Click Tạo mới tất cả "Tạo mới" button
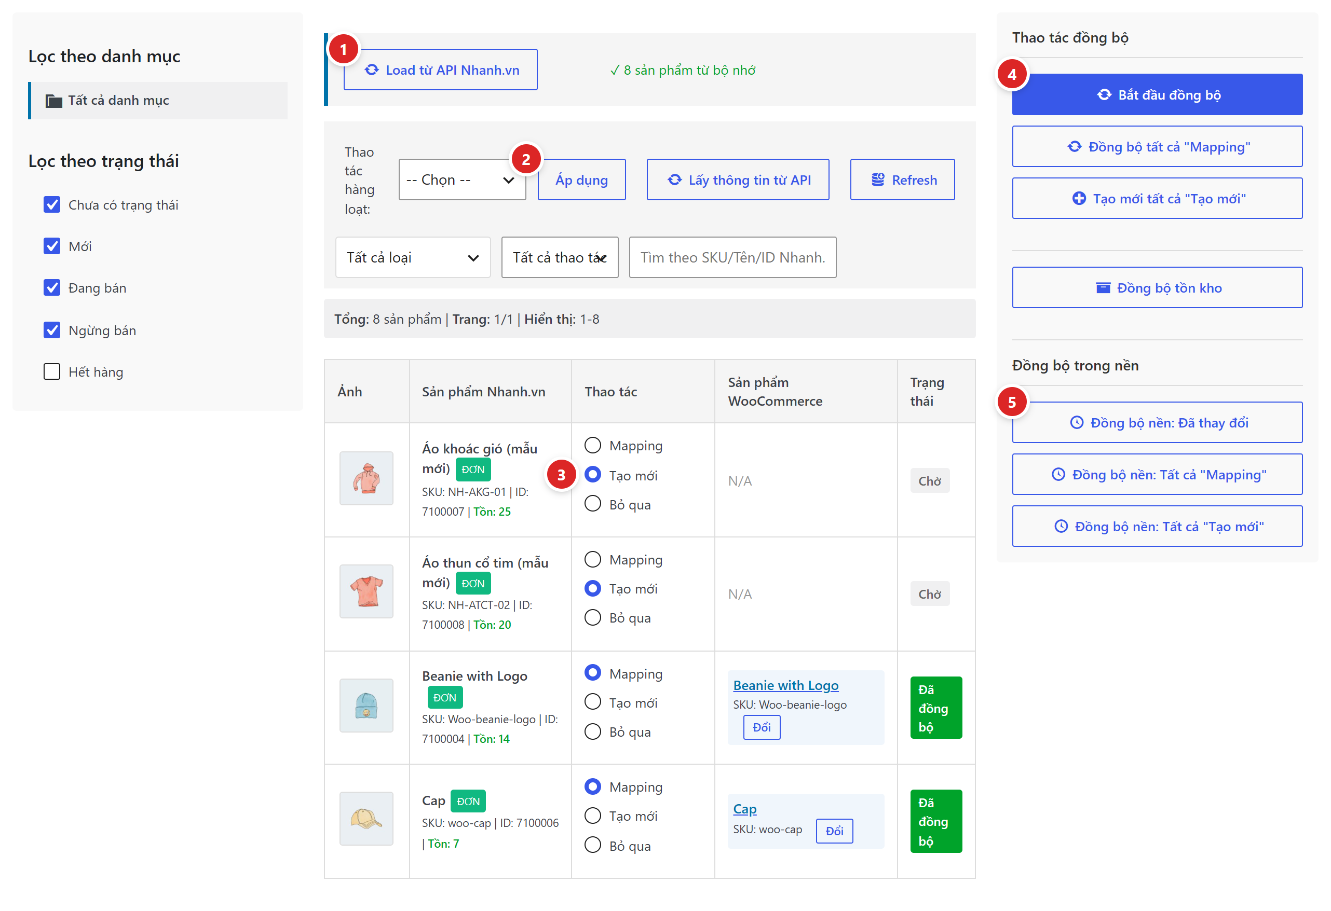The image size is (1331, 911). 1157,199
